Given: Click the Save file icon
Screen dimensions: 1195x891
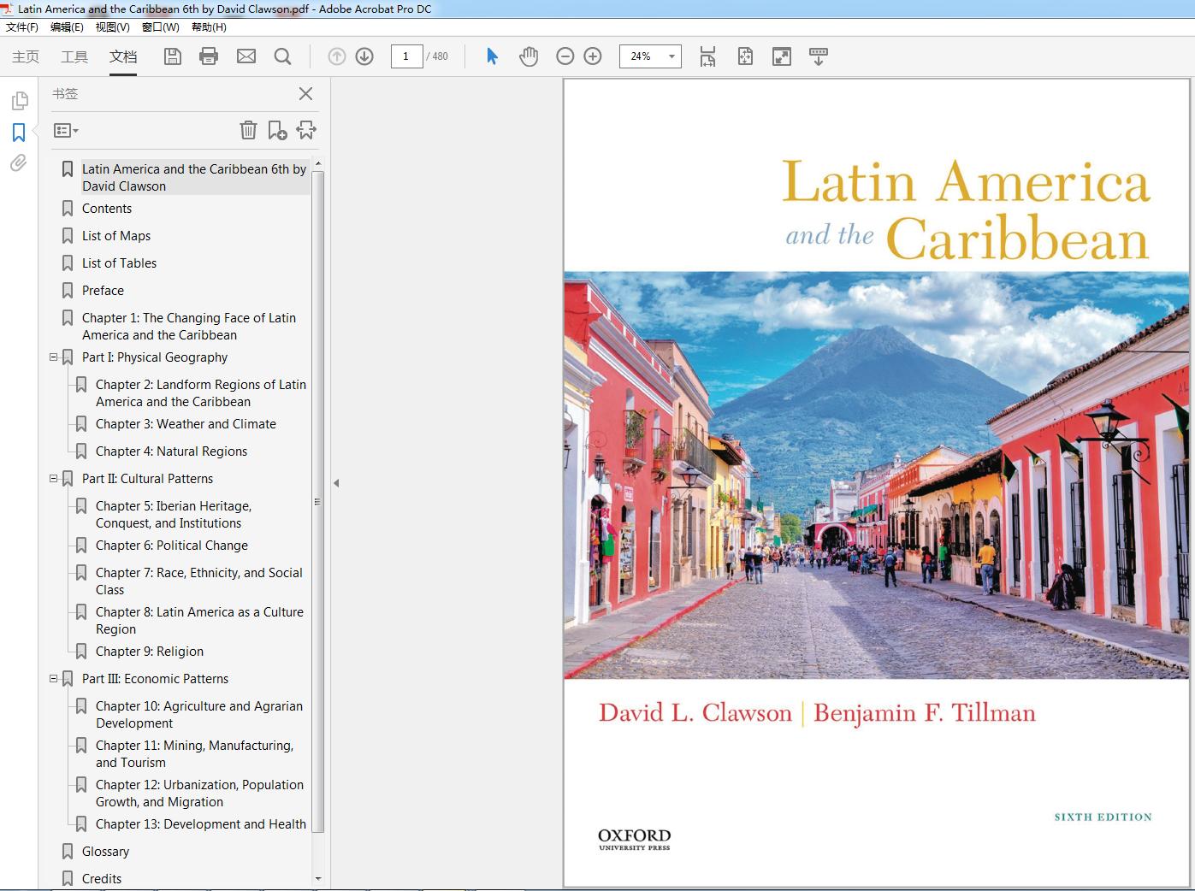Looking at the screenshot, I should (x=173, y=56).
